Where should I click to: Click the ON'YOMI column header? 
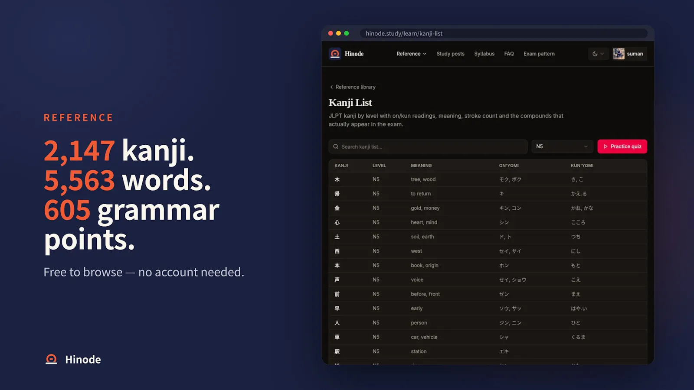pos(509,166)
